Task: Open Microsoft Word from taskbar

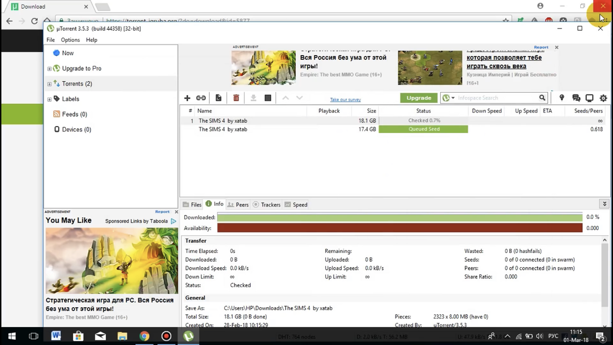Action: coord(56,336)
